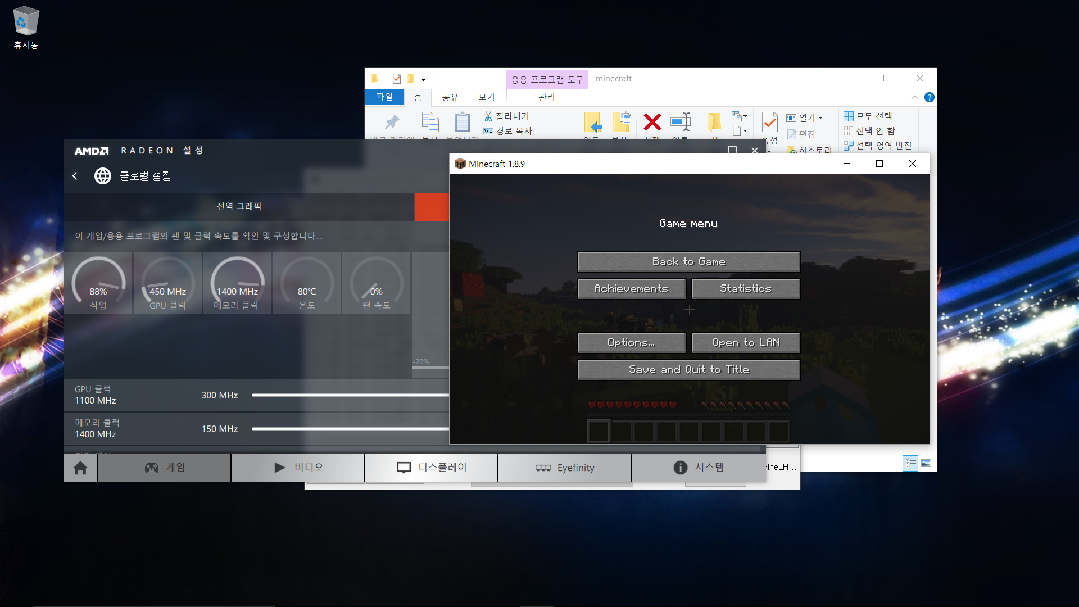Click 모두 선택 in ribbon
Viewport: 1079px width, 607px height.
(x=868, y=116)
